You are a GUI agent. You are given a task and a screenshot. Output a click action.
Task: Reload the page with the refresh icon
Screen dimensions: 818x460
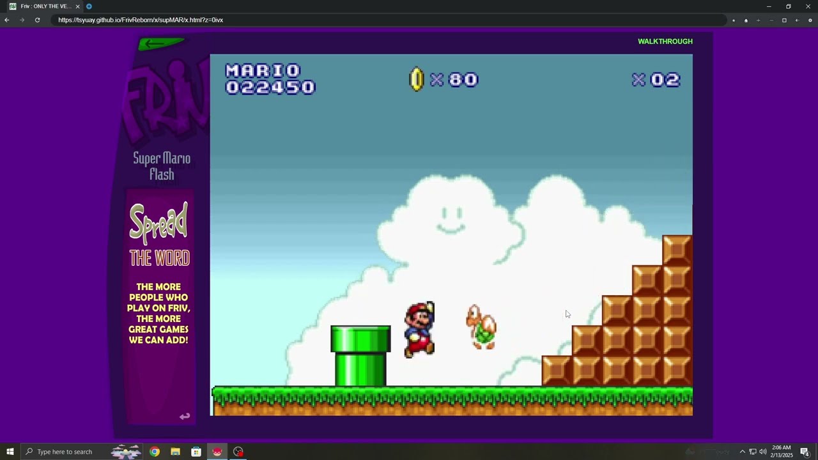[x=37, y=20]
